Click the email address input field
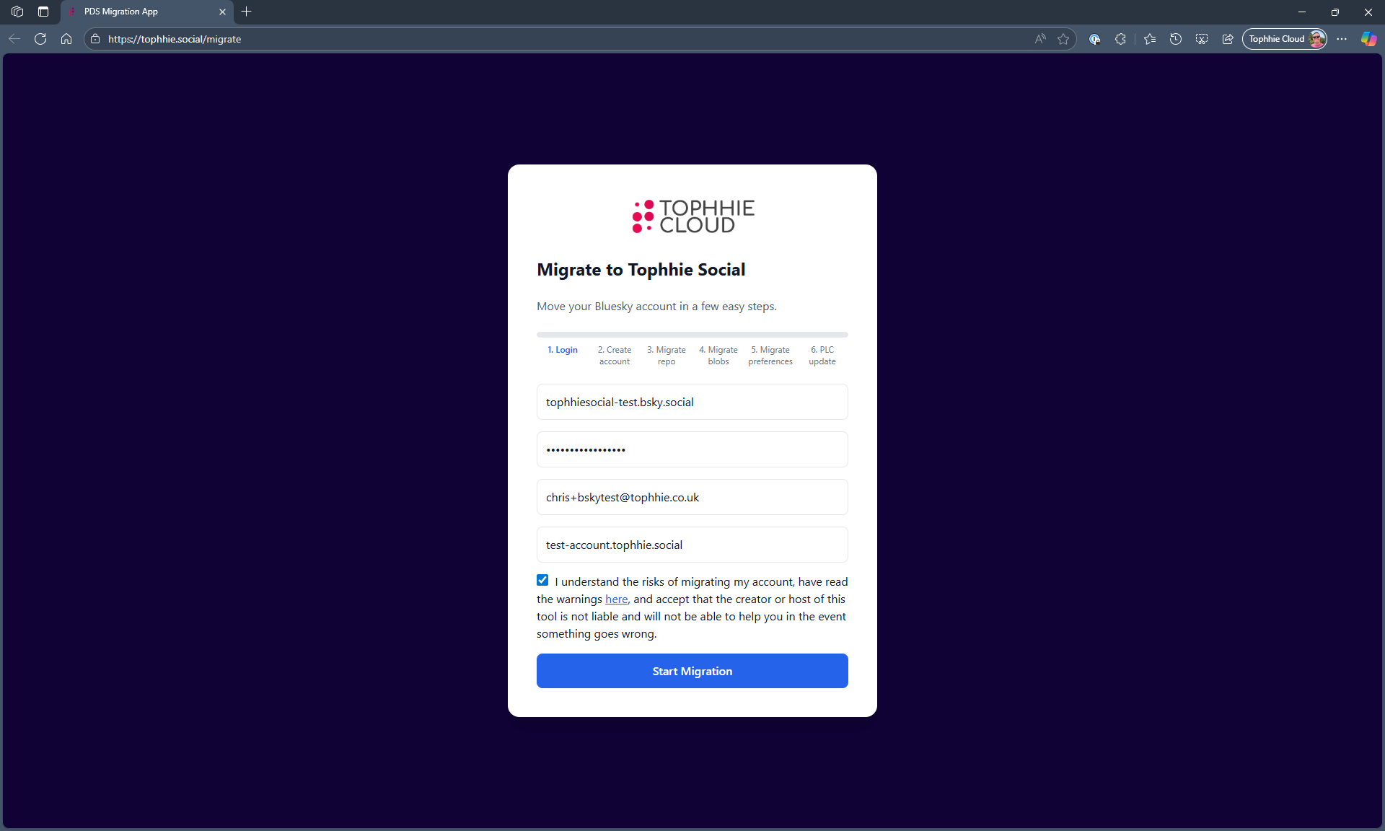The width and height of the screenshot is (1385, 831). pyautogui.click(x=692, y=497)
